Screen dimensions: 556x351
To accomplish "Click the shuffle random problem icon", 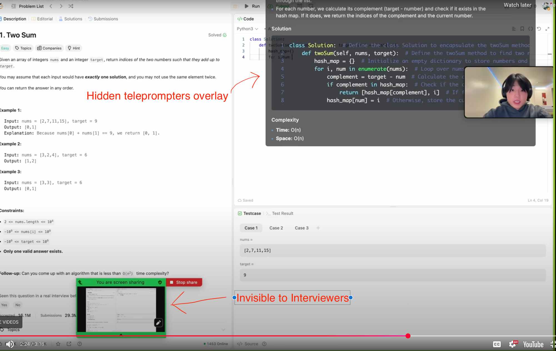I will coord(71,6).
